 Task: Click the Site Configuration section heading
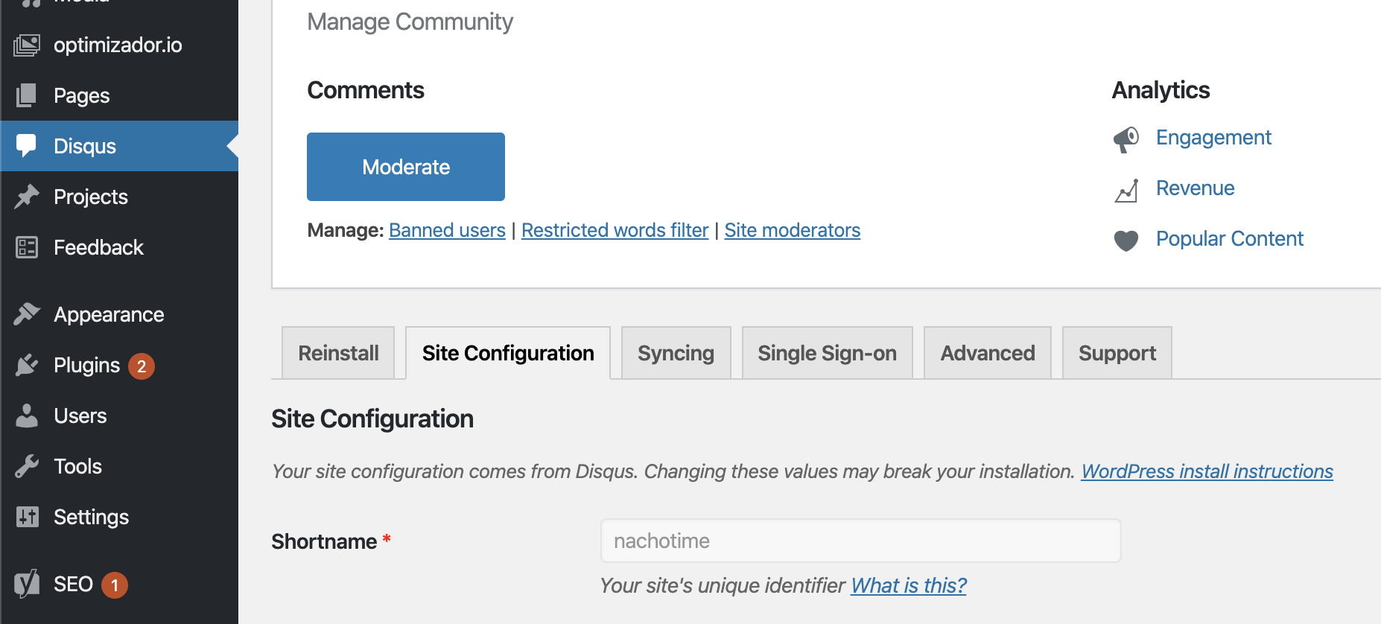(x=372, y=419)
